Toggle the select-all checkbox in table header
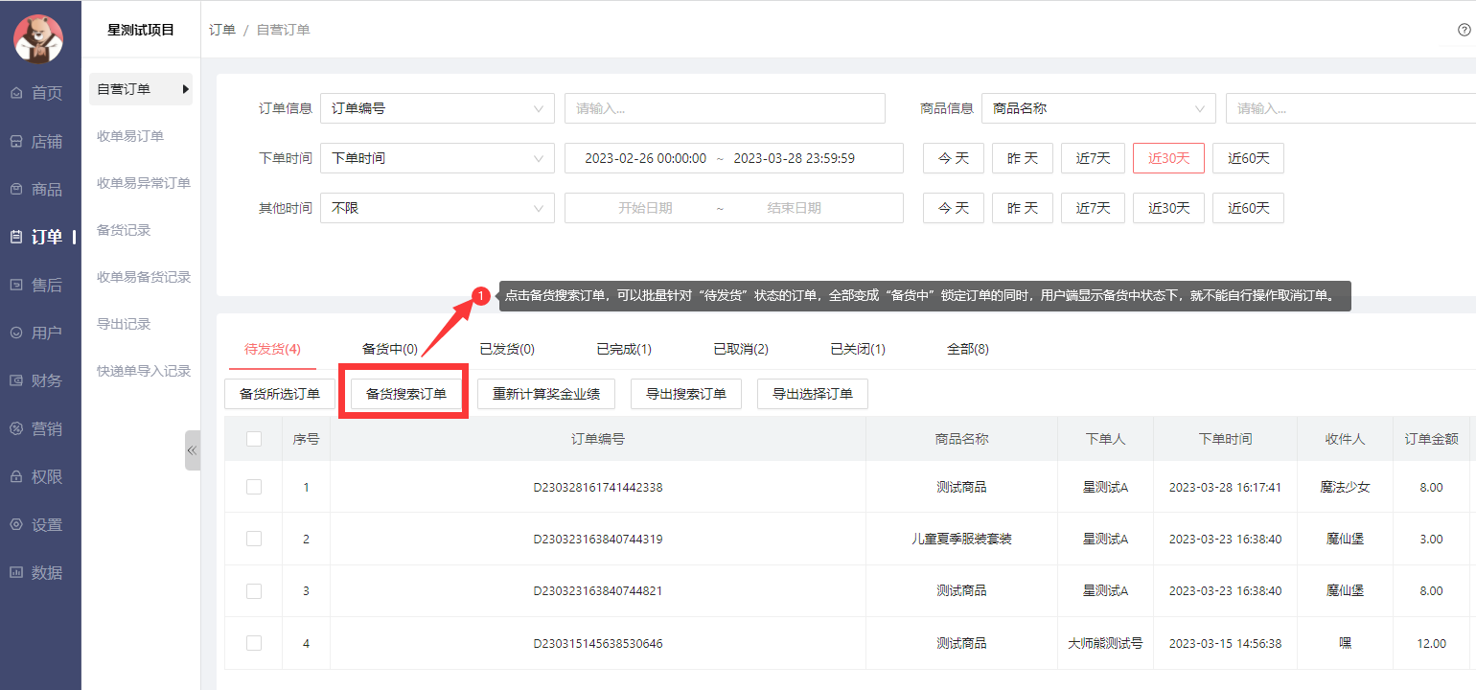1476x690 pixels. (x=254, y=439)
